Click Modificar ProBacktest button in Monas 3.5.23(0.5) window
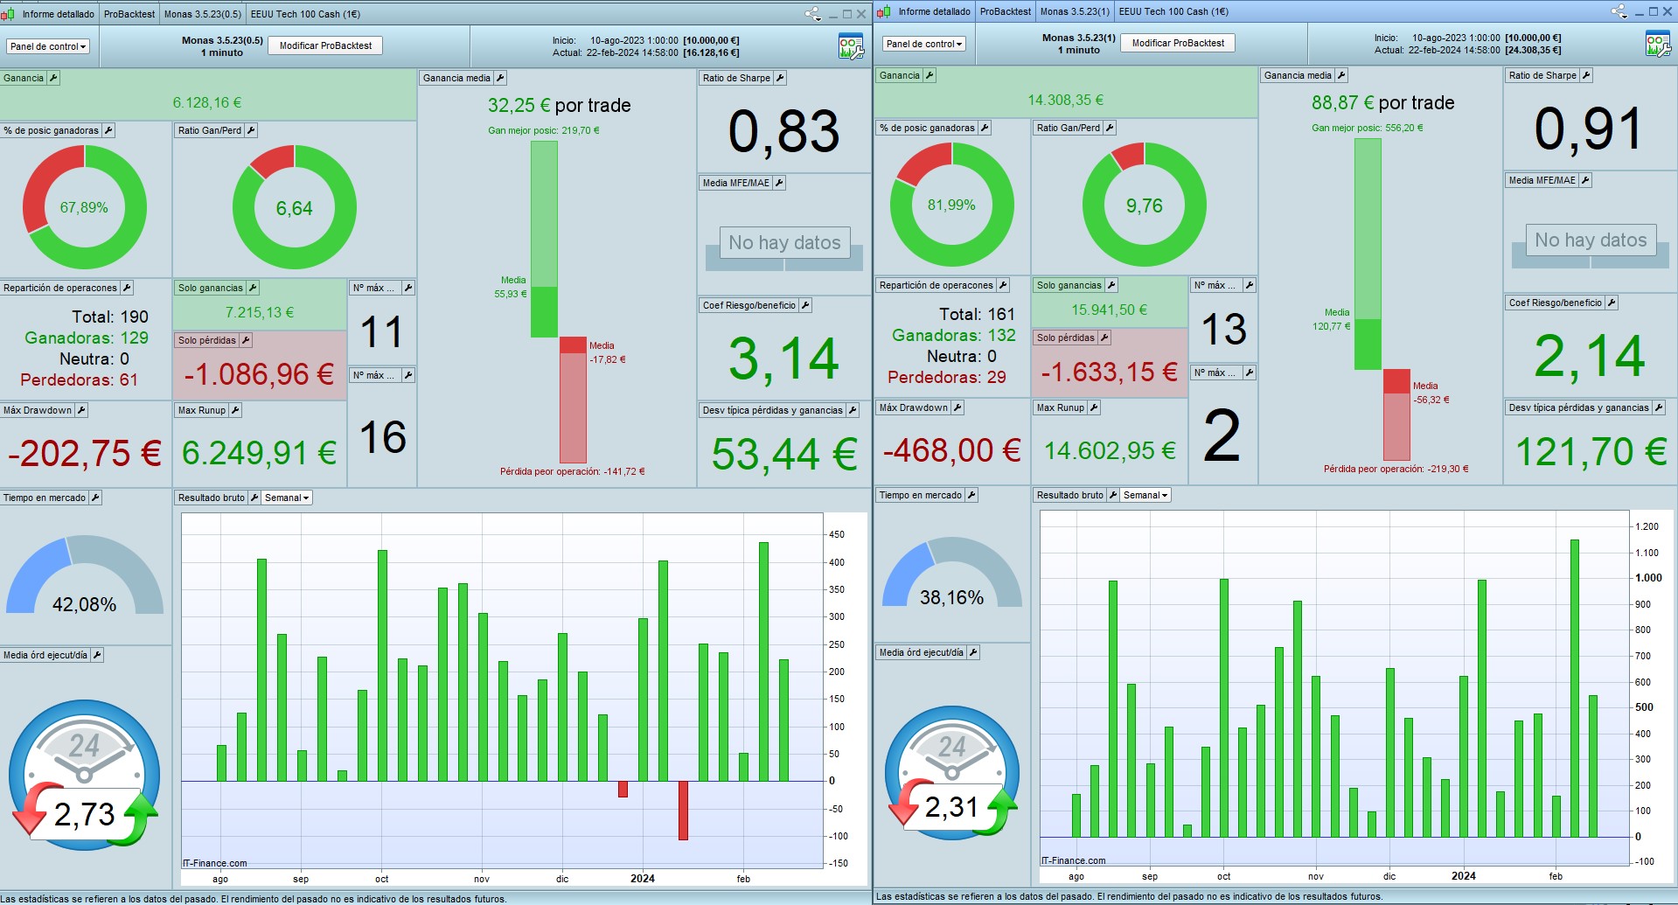Screen dimensions: 1678x905 [325, 45]
